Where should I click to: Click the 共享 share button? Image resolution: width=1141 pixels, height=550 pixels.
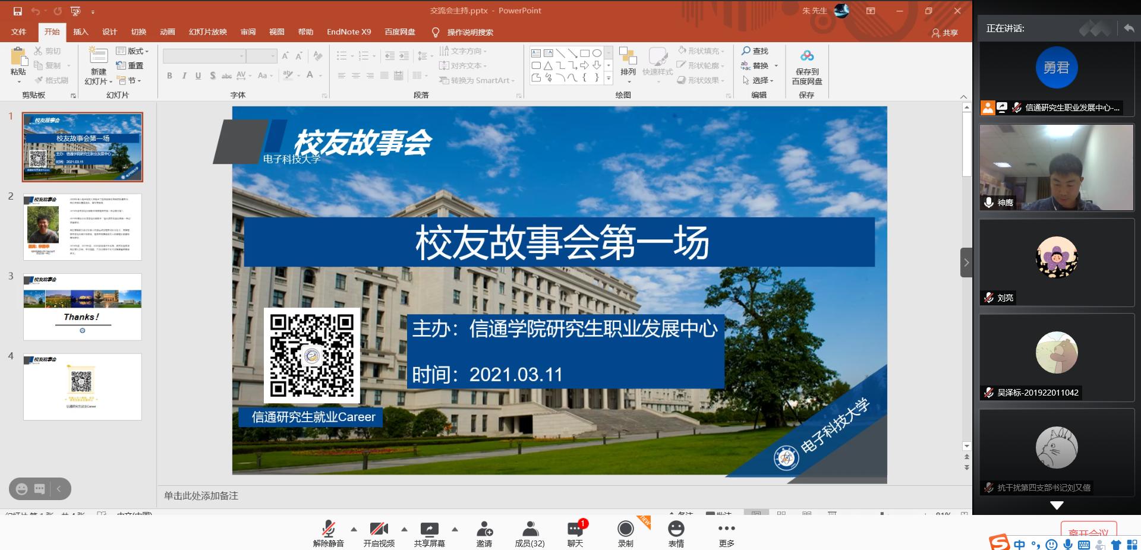[945, 33]
